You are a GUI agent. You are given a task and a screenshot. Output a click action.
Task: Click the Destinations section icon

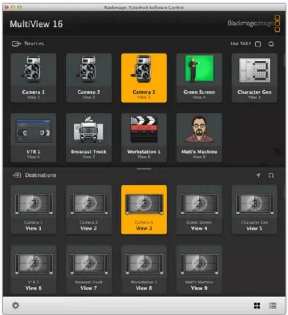17,175
